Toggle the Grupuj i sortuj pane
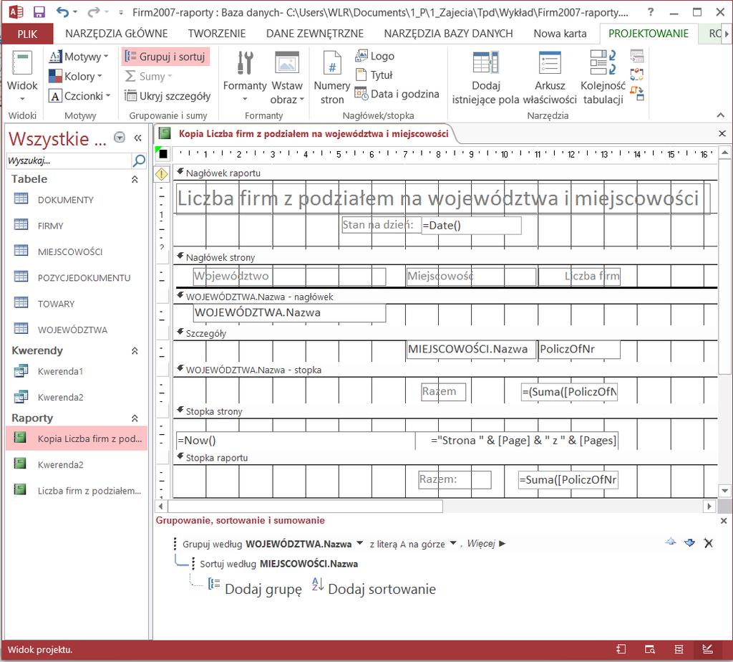The height and width of the screenshot is (662, 733). tap(165, 57)
